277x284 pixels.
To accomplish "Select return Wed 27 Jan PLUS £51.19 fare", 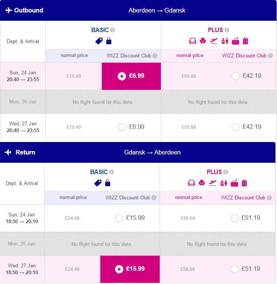I will 235,269.
